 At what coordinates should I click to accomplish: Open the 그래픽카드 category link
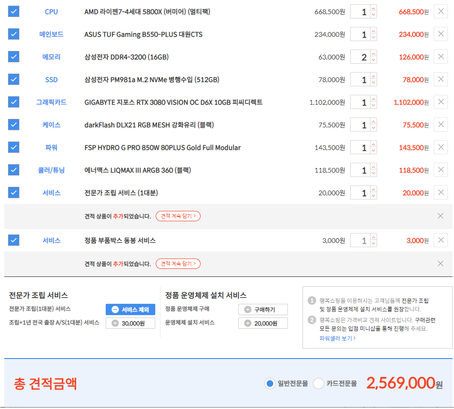coord(51,102)
